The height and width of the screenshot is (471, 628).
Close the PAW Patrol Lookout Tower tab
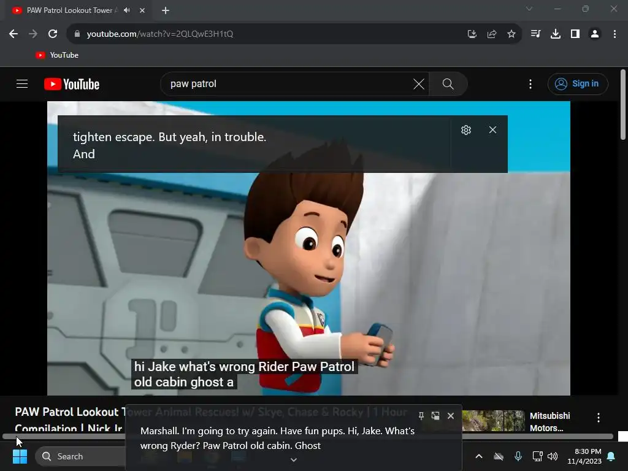[142, 10]
